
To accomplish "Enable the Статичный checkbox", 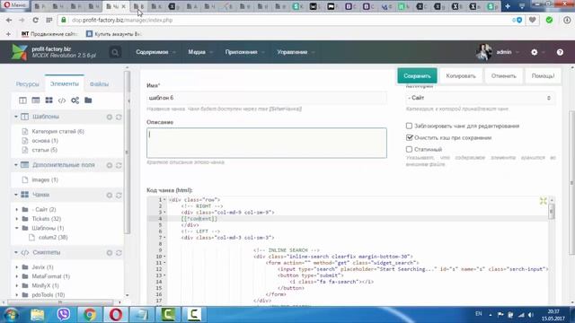I will click(x=409, y=150).
